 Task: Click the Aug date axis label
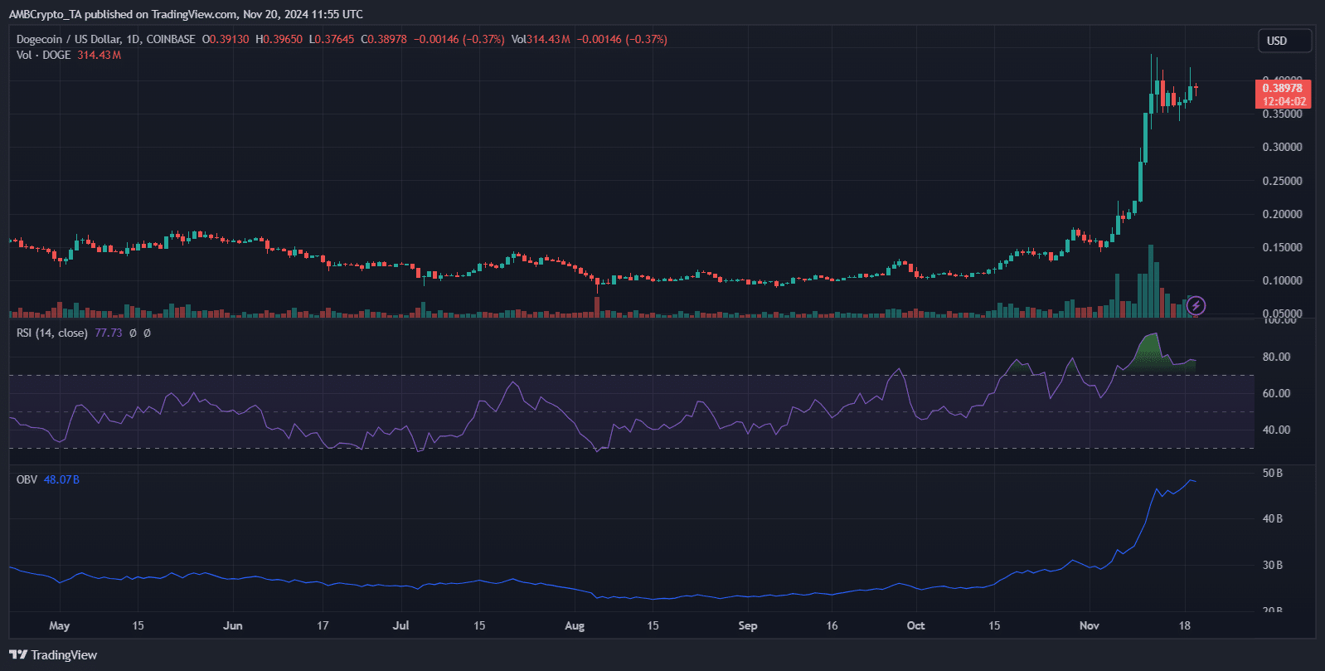(x=575, y=625)
